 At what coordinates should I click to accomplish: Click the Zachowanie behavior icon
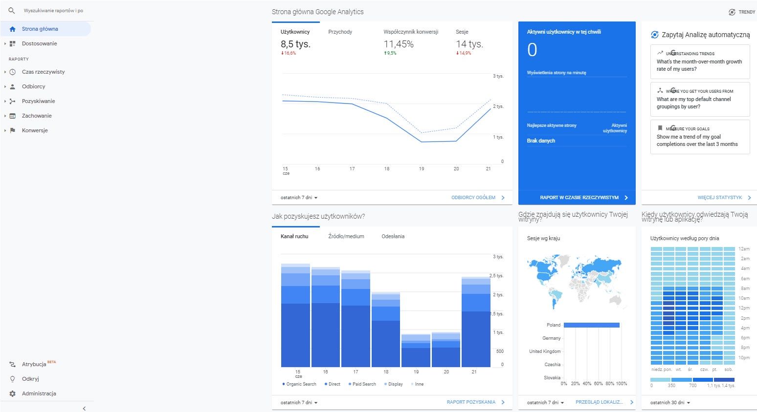(x=13, y=116)
